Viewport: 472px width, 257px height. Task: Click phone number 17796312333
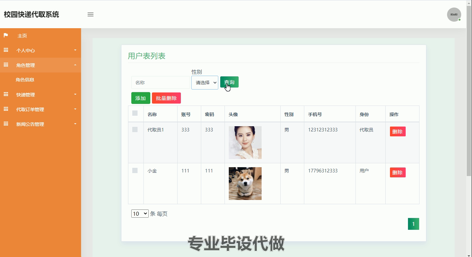coord(323,171)
